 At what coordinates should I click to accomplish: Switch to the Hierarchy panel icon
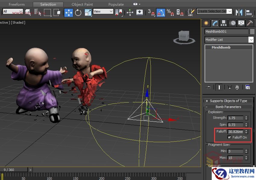[223, 23]
